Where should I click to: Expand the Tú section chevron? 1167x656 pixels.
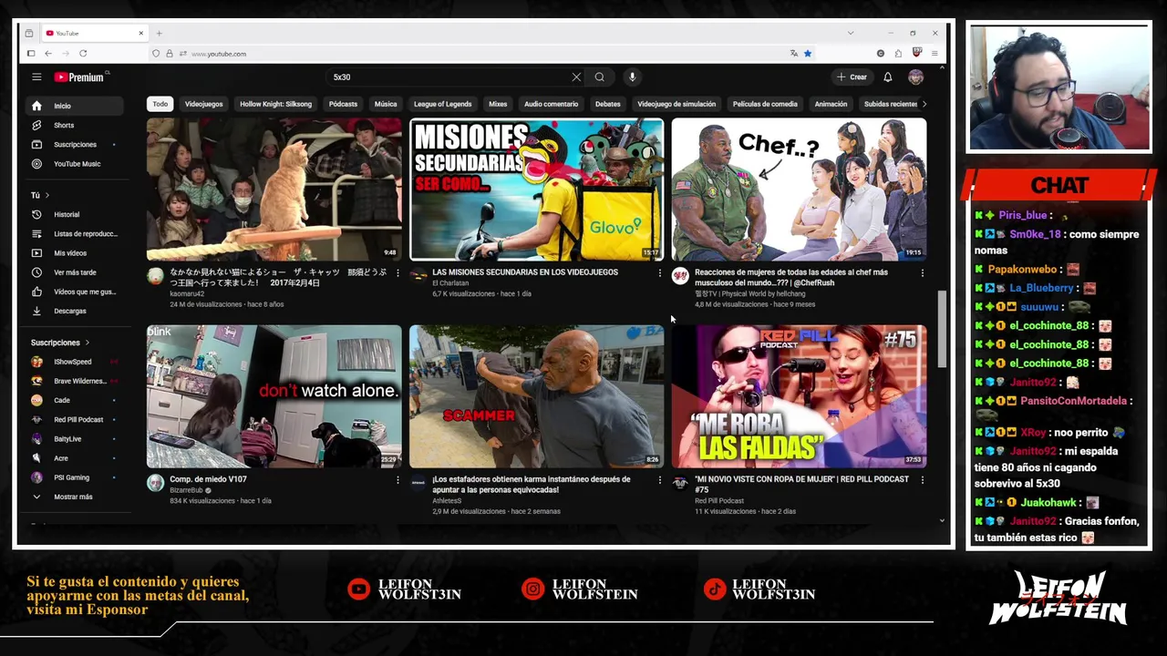[47, 195]
